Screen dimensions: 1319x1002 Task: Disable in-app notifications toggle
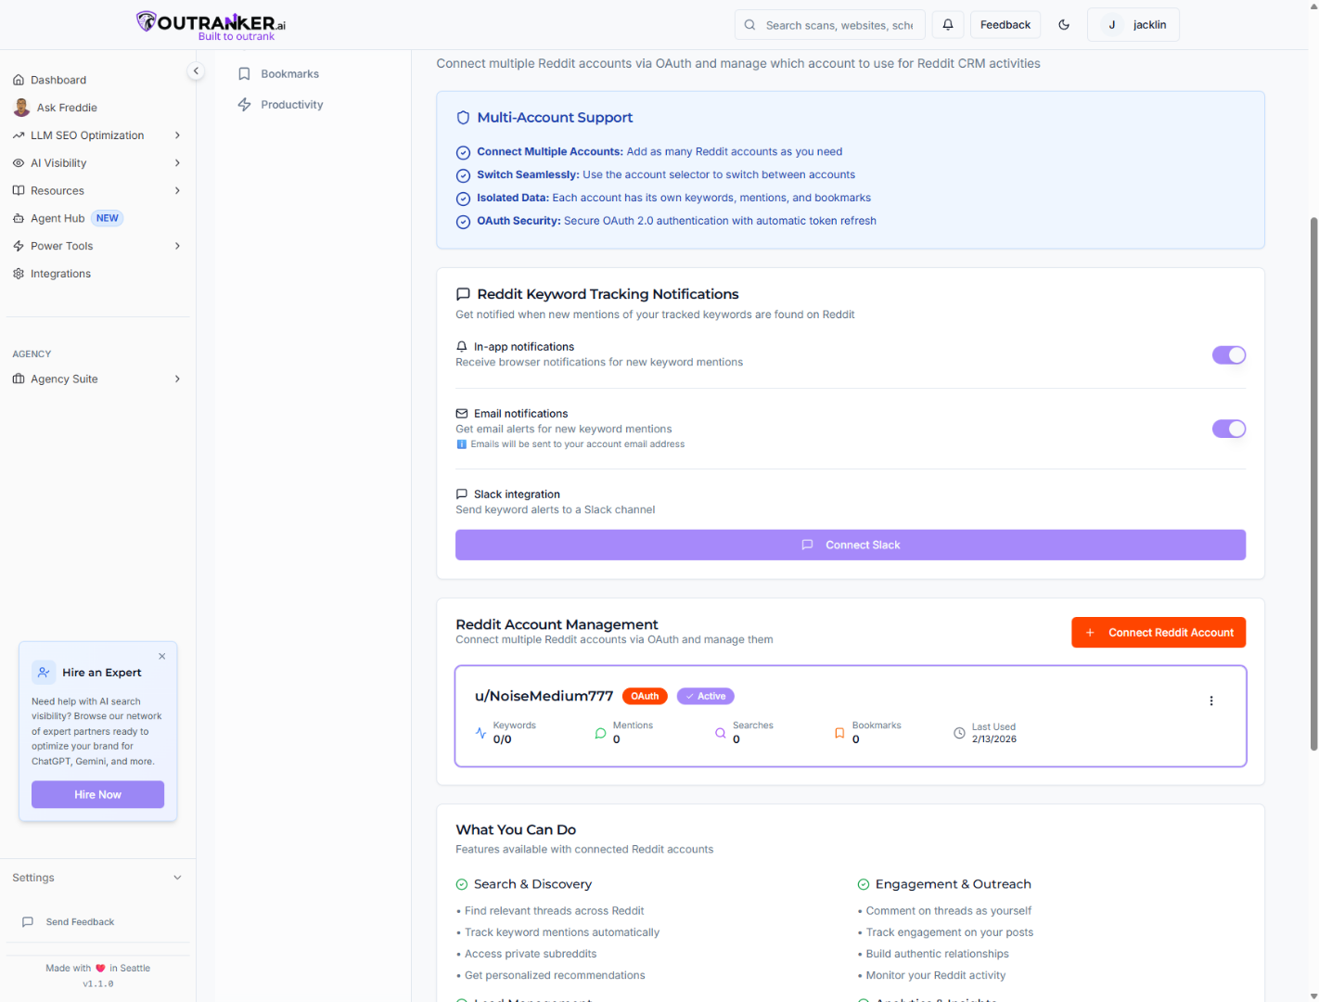coord(1228,355)
